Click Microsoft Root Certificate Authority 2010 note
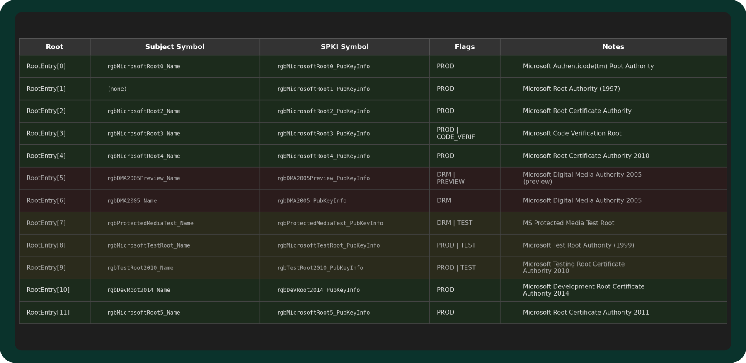Viewport: 746px width, 363px height. point(586,156)
